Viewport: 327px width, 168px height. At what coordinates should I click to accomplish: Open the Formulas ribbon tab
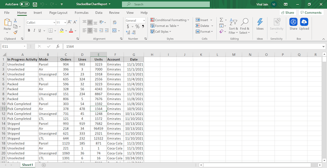81,13
